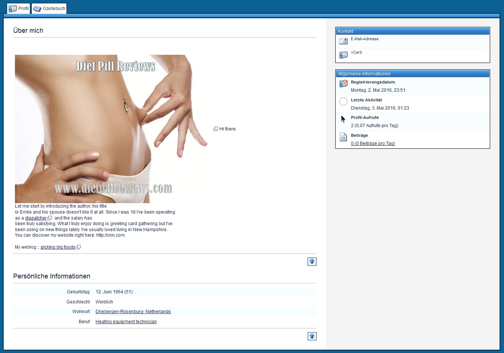Click the Registrierungsdatum user icon
The width and height of the screenshot is (504, 353).
[x=343, y=83]
